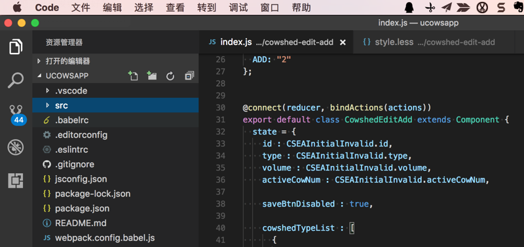This screenshot has height=247, width=524.
Task: Open the .gitignore file
Action: coord(75,164)
